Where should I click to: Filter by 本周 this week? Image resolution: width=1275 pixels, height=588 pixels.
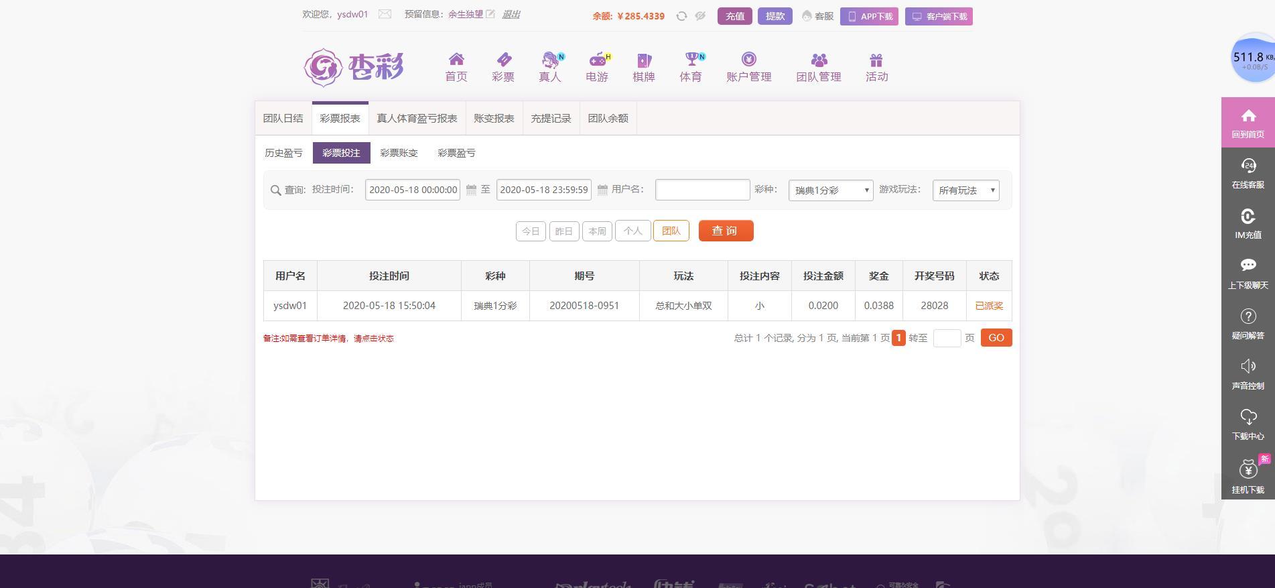(597, 231)
